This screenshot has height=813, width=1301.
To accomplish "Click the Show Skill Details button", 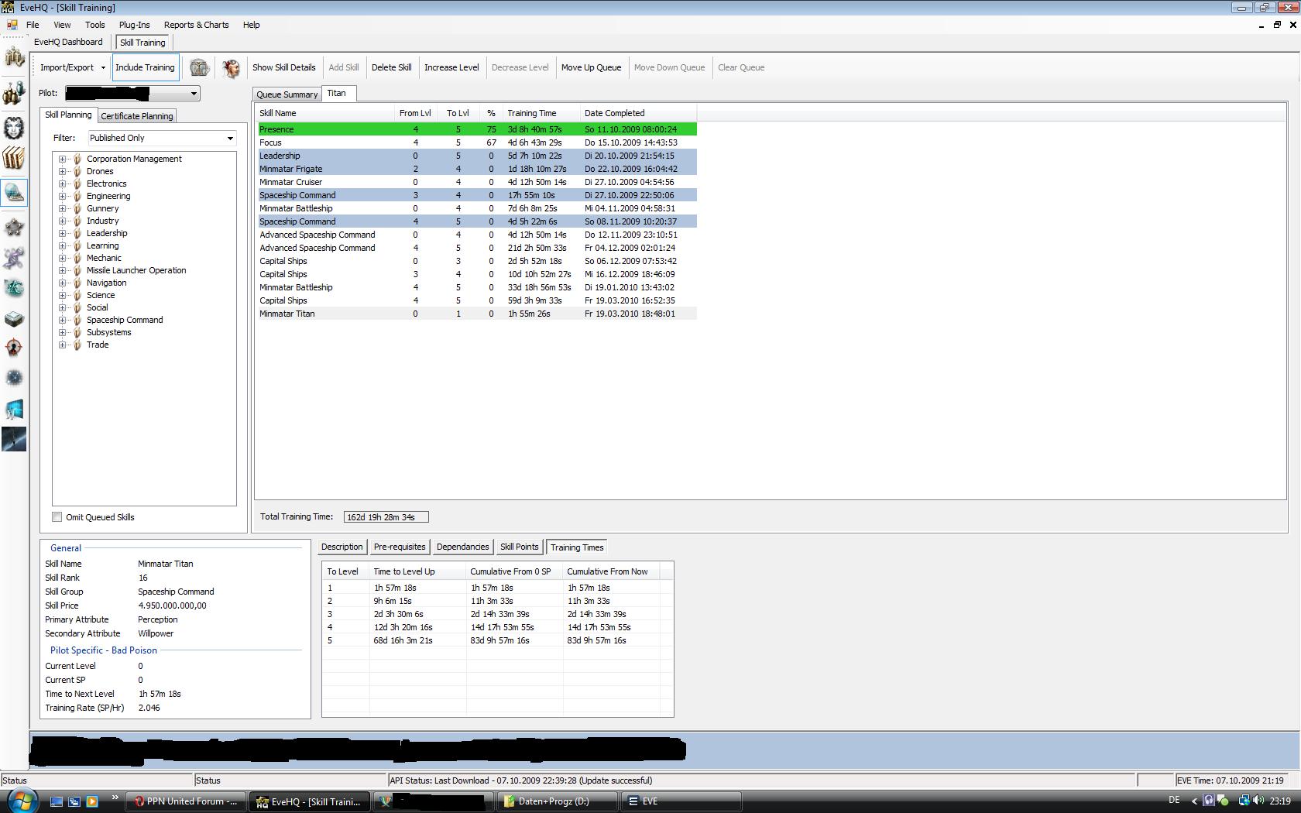I will coord(284,67).
